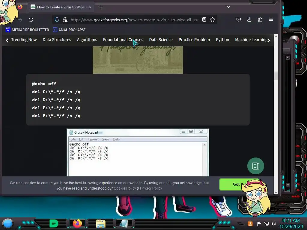Open the Algorithms menu item

coord(87,40)
